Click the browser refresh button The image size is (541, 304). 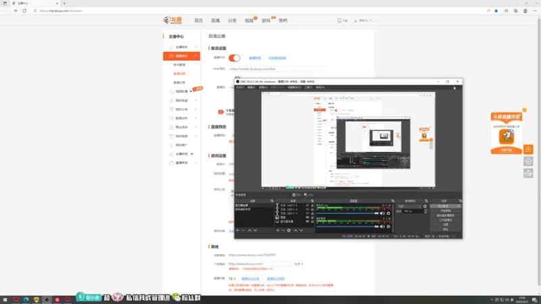tap(24, 11)
